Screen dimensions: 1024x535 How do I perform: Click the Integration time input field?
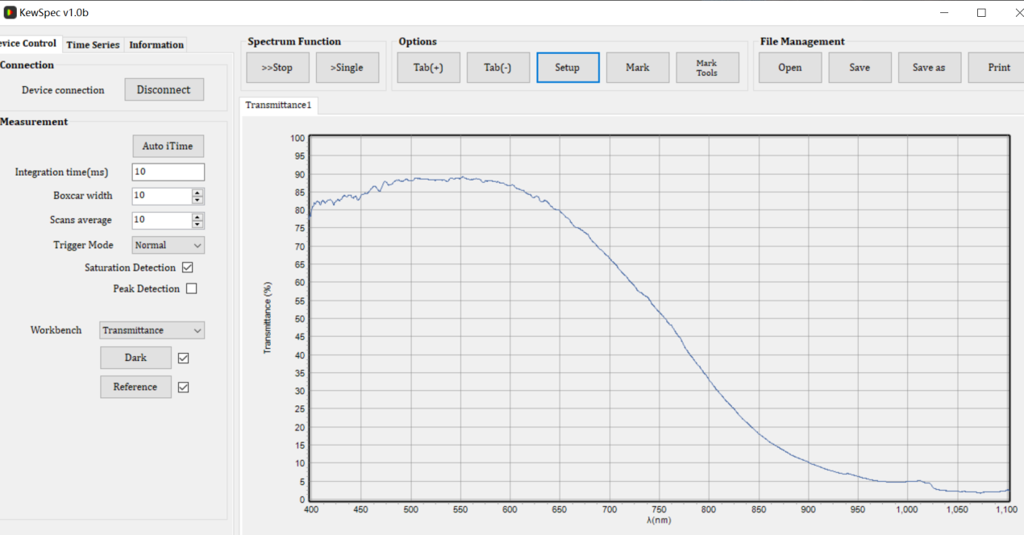coord(168,172)
